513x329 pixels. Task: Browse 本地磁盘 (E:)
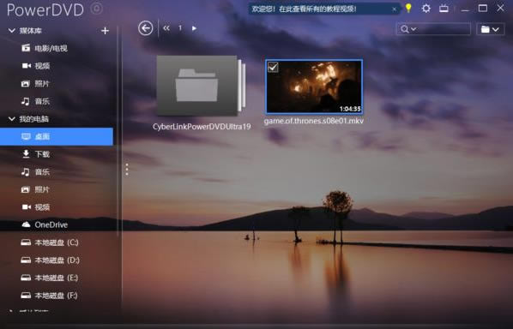50,278
